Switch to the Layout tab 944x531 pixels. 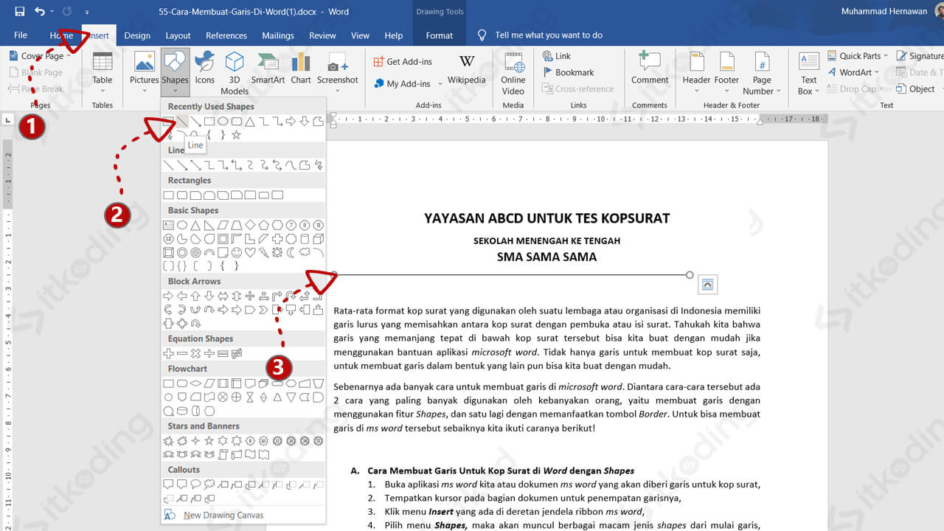(x=178, y=35)
